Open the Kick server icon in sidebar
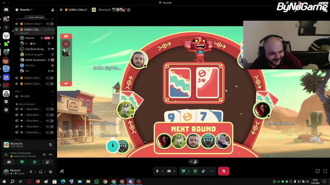This screenshot has width=330, height=185. click(x=6, y=44)
